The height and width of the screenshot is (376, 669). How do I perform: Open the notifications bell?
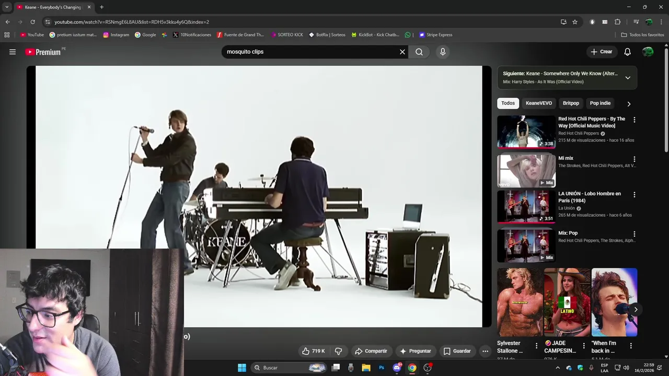tap(628, 52)
